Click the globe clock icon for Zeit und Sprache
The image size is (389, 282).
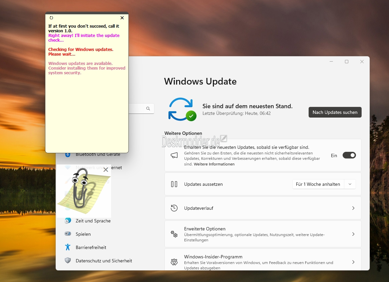click(x=68, y=221)
